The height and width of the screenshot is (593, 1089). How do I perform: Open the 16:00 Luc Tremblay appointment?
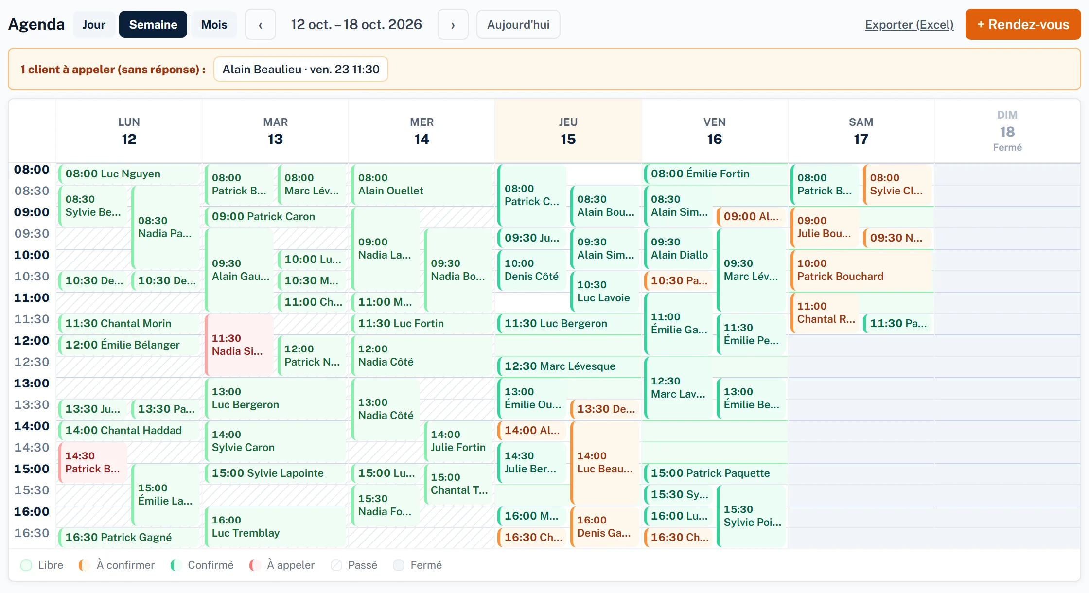(x=275, y=527)
